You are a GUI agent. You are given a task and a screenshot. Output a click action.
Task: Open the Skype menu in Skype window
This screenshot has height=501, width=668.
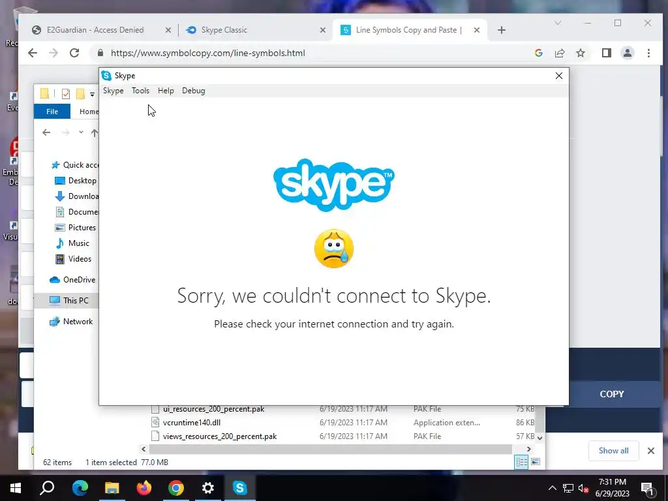114,91
